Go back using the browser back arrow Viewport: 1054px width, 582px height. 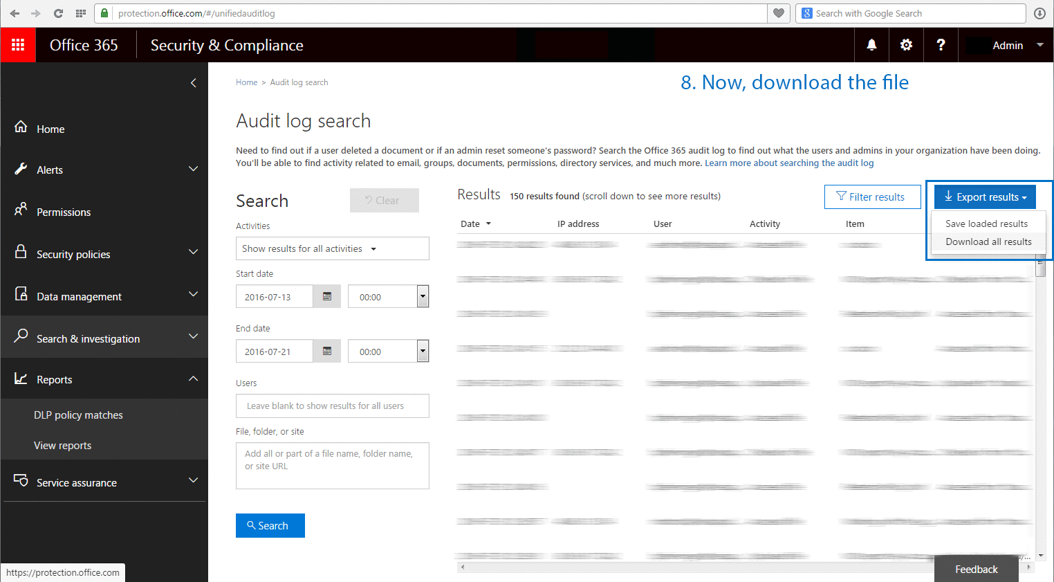pyautogui.click(x=15, y=13)
